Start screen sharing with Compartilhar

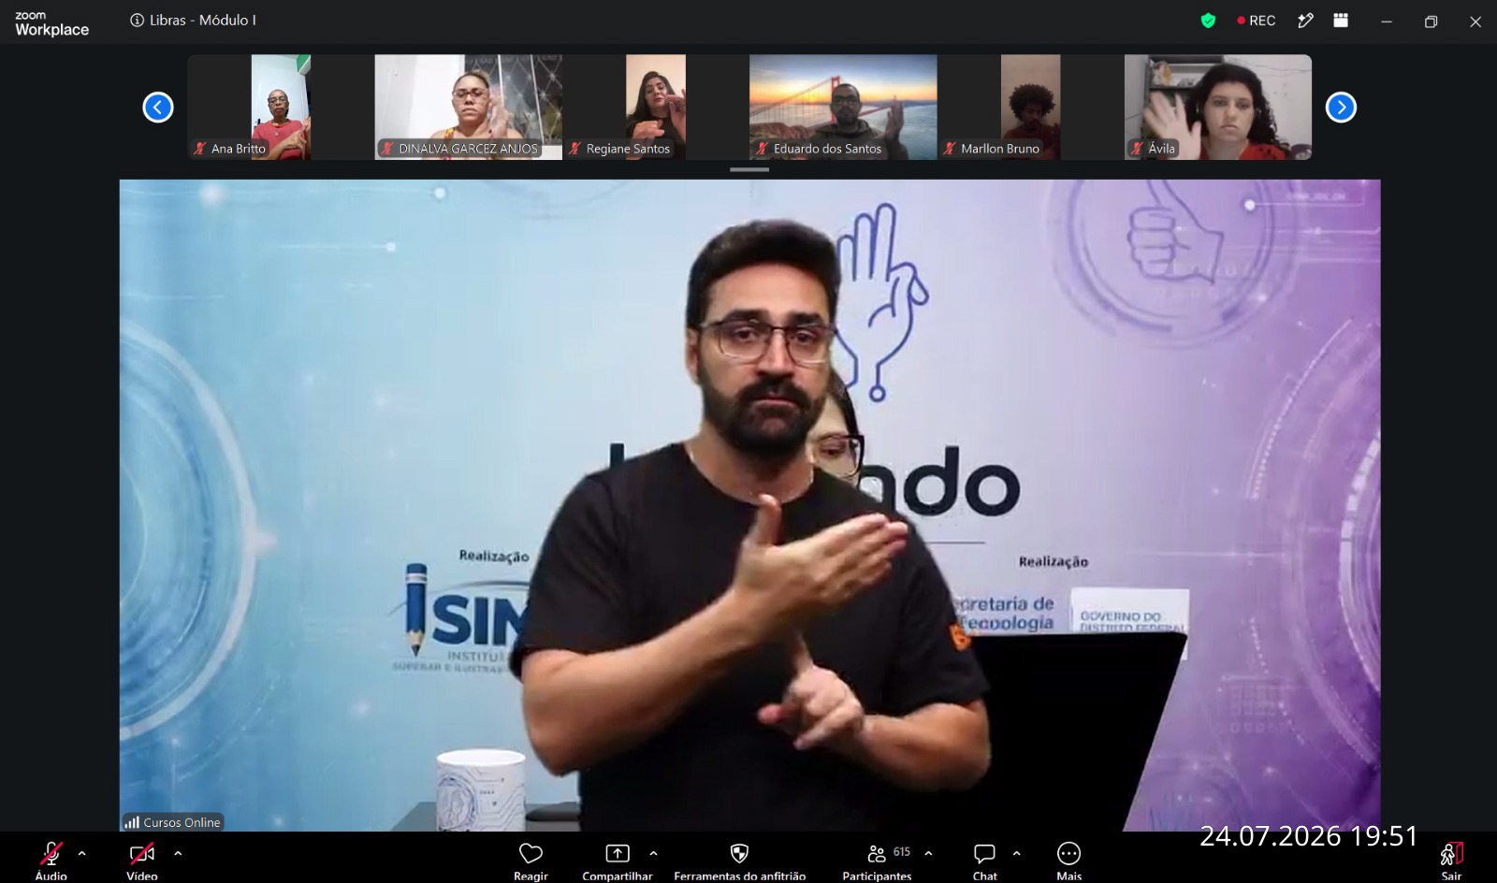pyautogui.click(x=618, y=860)
